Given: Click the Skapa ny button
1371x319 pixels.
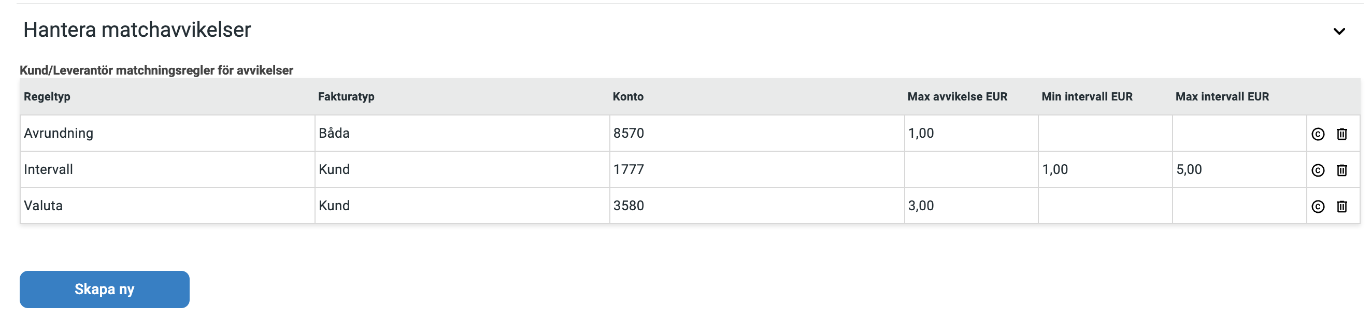Looking at the screenshot, I should pyautogui.click(x=104, y=289).
